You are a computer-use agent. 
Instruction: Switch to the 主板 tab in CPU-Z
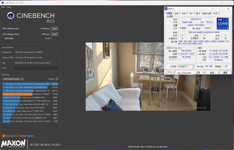176,13
